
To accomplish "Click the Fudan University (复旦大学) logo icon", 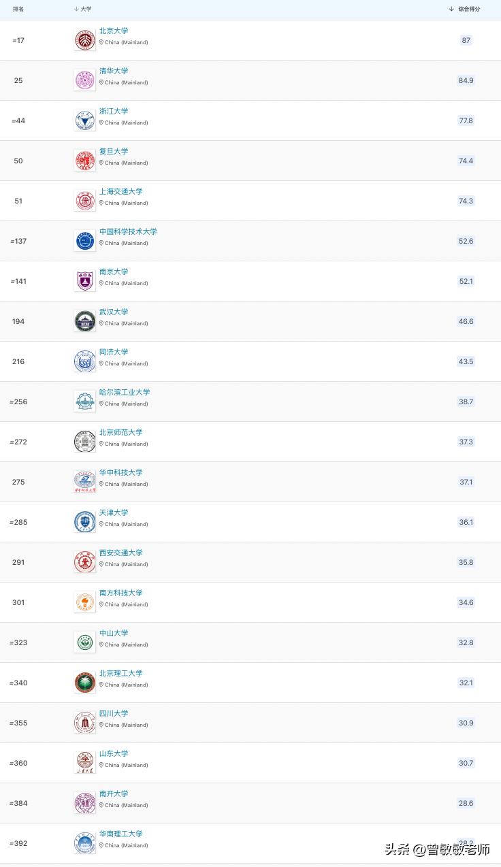I will point(85,161).
